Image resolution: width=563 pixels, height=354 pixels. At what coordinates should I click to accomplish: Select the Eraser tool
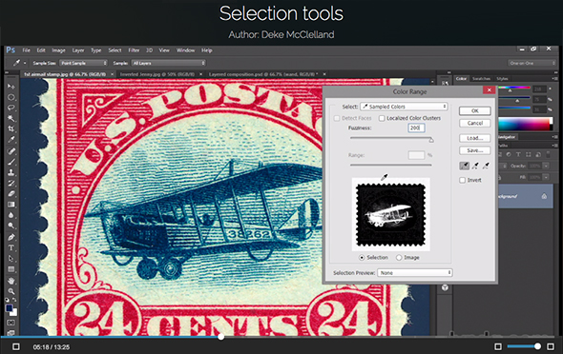11,193
